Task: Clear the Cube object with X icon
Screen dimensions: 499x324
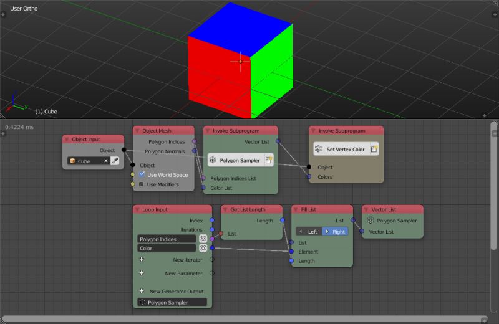Action: [x=106, y=161]
